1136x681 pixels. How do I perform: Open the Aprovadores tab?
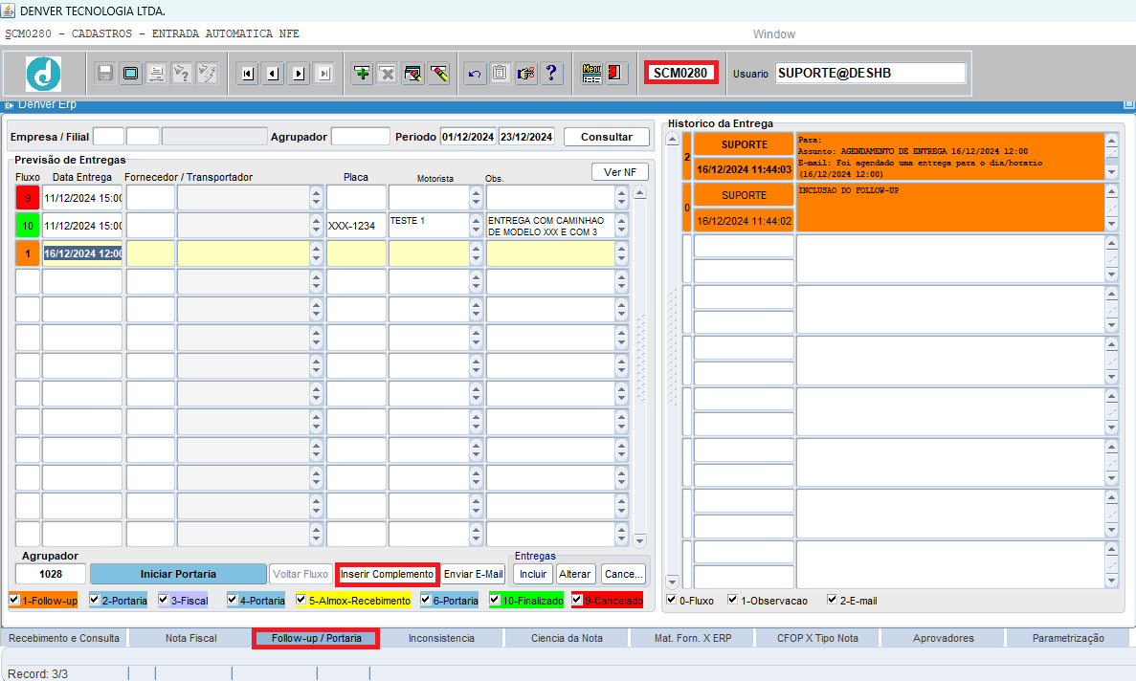944,638
